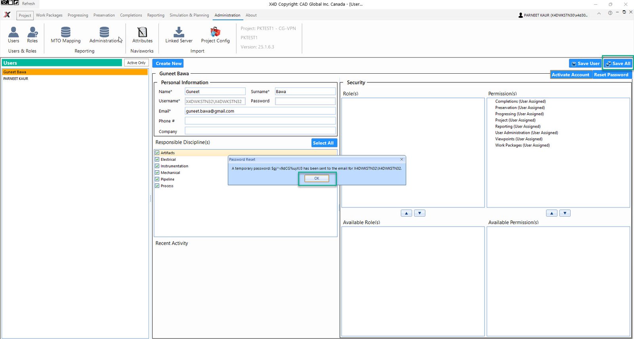Screen dimensions: 634x339
Task: Click the Save All button
Action: 618,63
